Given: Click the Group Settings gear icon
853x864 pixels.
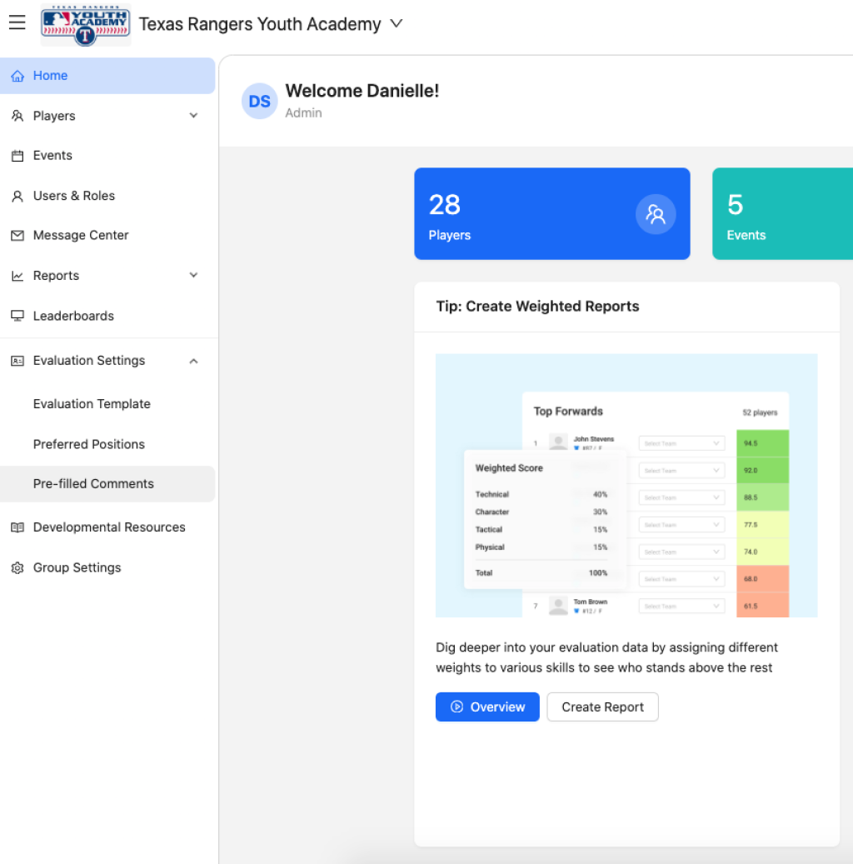Looking at the screenshot, I should click(x=17, y=568).
